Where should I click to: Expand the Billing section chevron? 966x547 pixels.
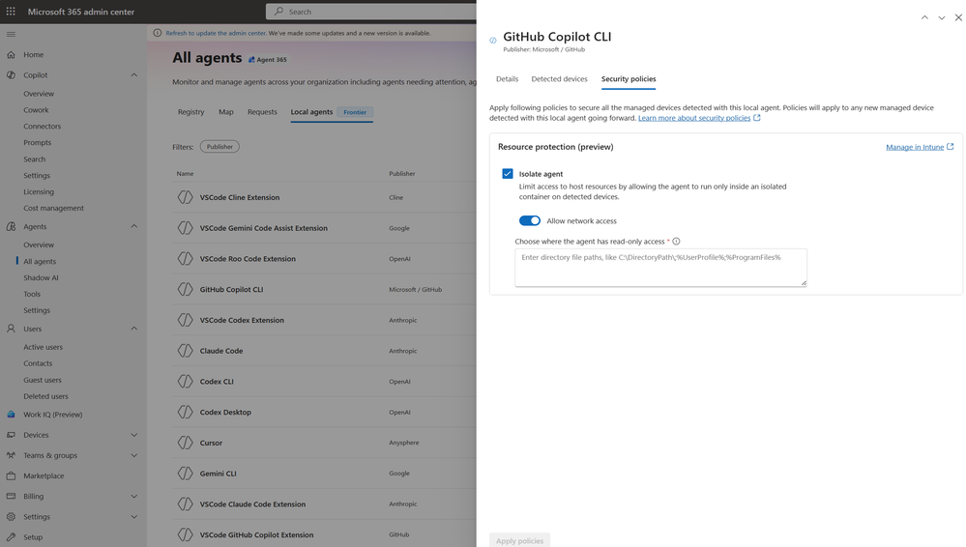coord(133,497)
